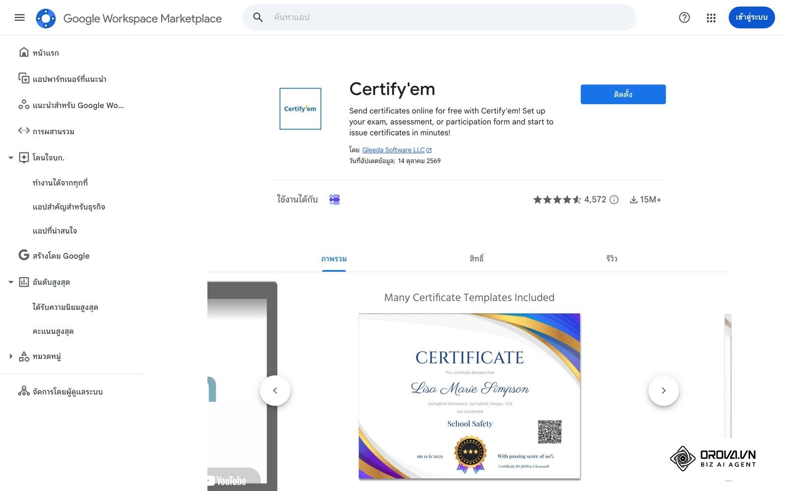The image size is (786, 491).
Task: Switch to the ภาพรวม tab
Action: coord(334,259)
